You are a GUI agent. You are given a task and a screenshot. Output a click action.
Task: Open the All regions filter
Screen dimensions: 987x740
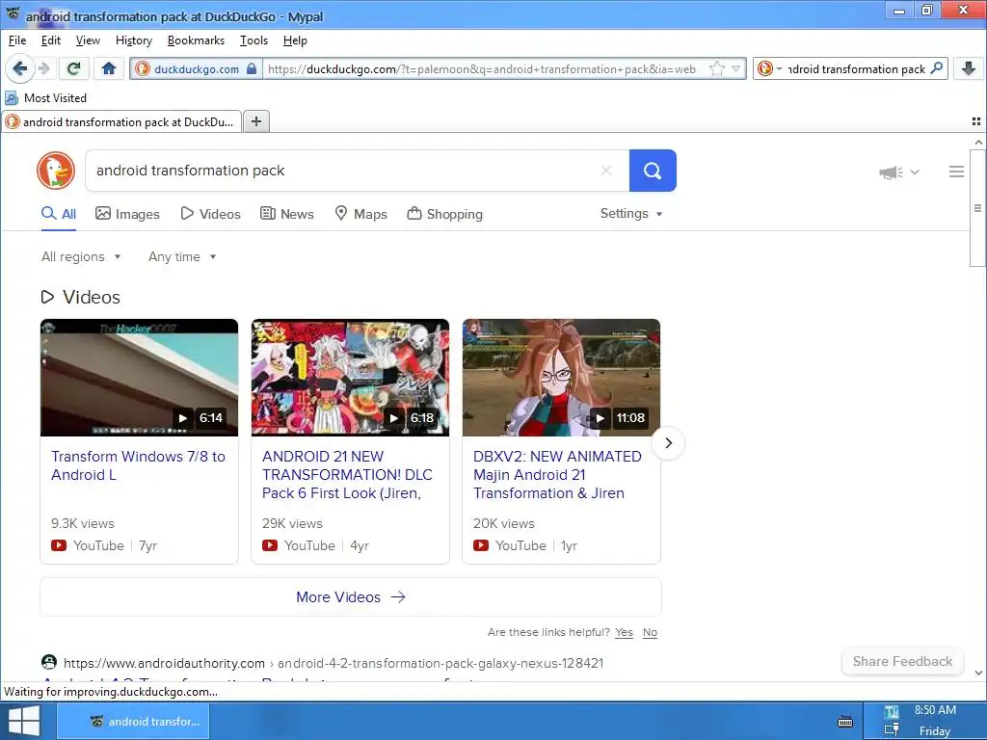point(81,256)
